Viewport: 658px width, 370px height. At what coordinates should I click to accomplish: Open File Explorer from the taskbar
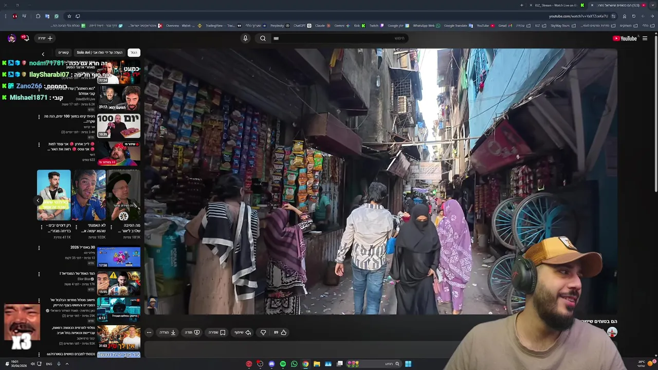tap(317, 364)
